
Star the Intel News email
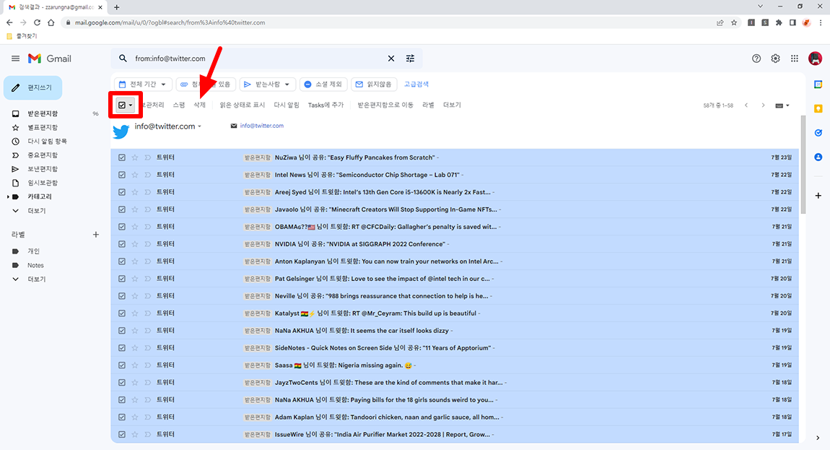point(134,175)
